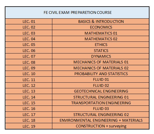Select the Mathematics 02 cell
This screenshot has height=134, width=154.
click(100, 39)
